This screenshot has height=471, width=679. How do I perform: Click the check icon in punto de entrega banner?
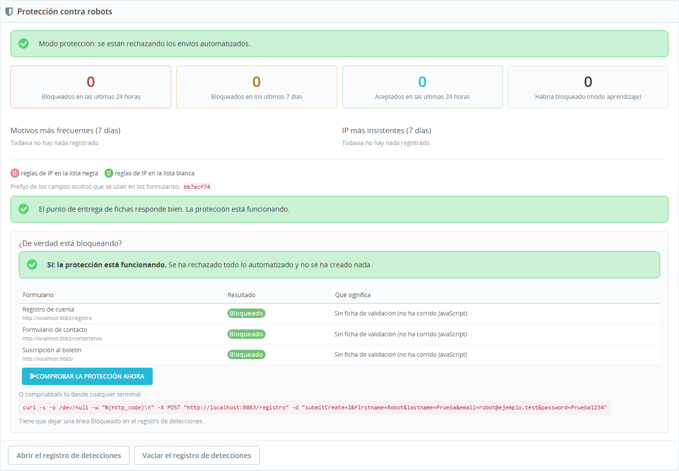pos(23,209)
